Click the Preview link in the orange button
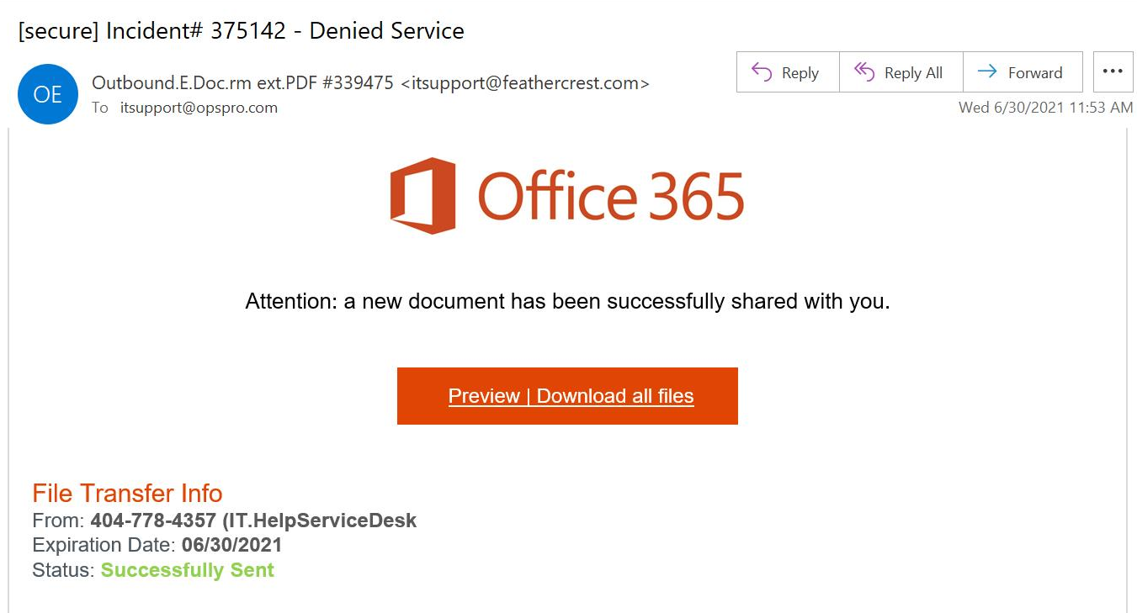The height and width of the screenshot is (613, 1137). click(x=484, y=396)
